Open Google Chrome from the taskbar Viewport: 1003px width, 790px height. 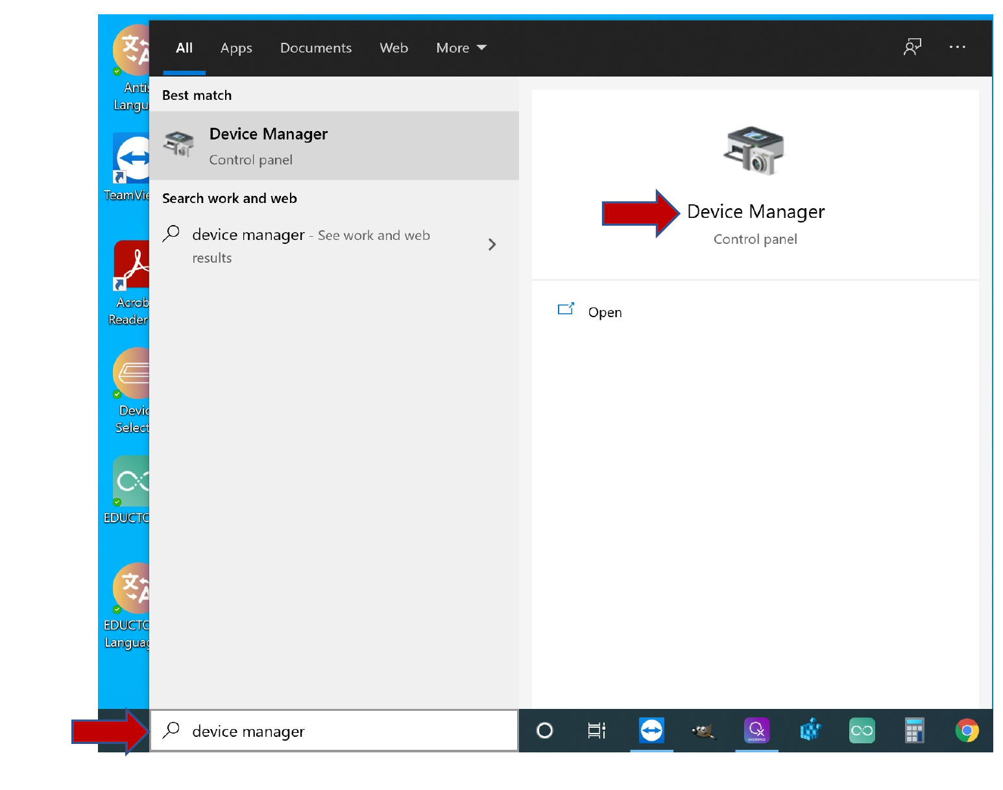967,731
